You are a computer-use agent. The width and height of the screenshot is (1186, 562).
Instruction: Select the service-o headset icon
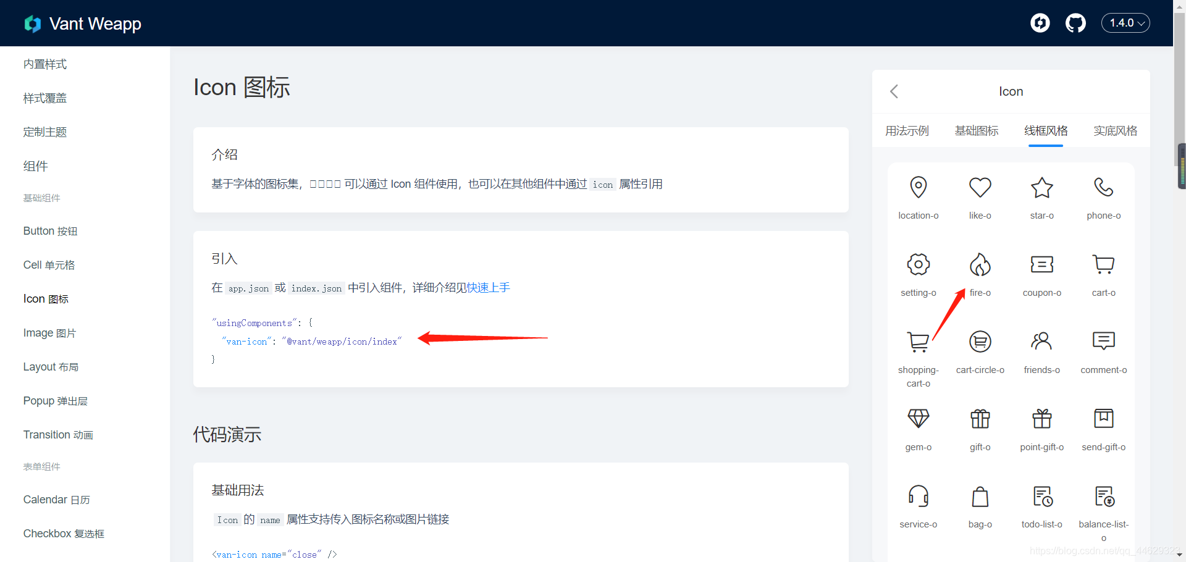[919, 496]
